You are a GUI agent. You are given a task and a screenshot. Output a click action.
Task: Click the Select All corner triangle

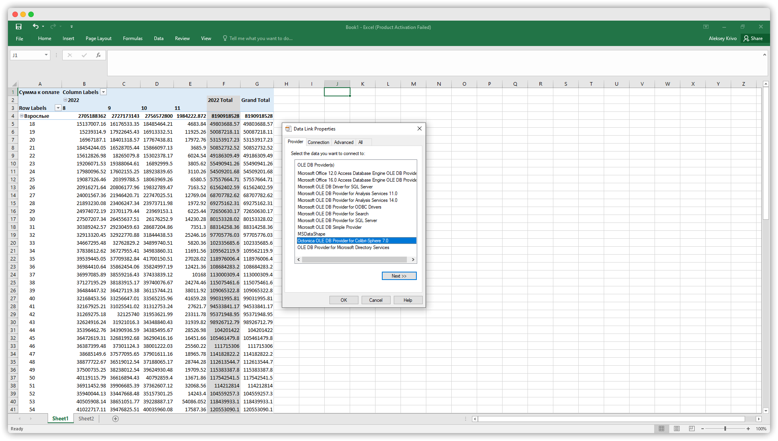coord(14,84)
